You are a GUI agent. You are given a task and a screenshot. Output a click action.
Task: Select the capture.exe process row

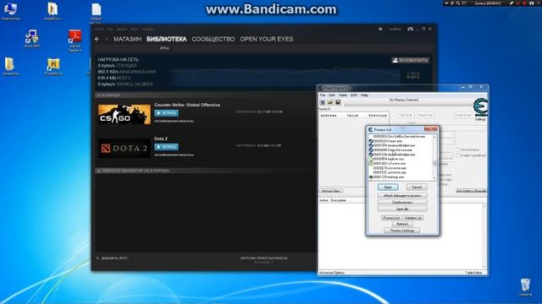click(x=401, y=159)
